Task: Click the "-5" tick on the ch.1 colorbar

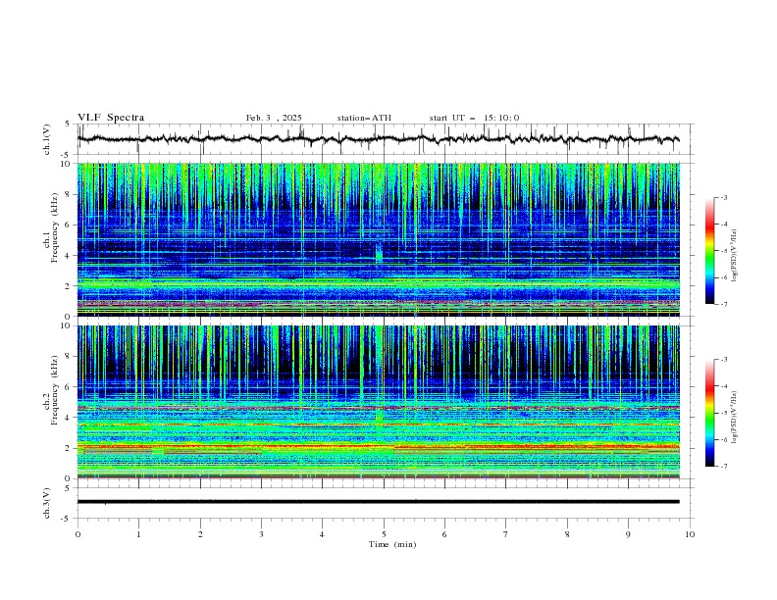Action: pyautogui.click(x=724, y=251)
